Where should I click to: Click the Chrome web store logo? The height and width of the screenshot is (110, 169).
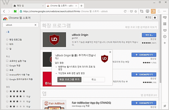coord(5,18)
